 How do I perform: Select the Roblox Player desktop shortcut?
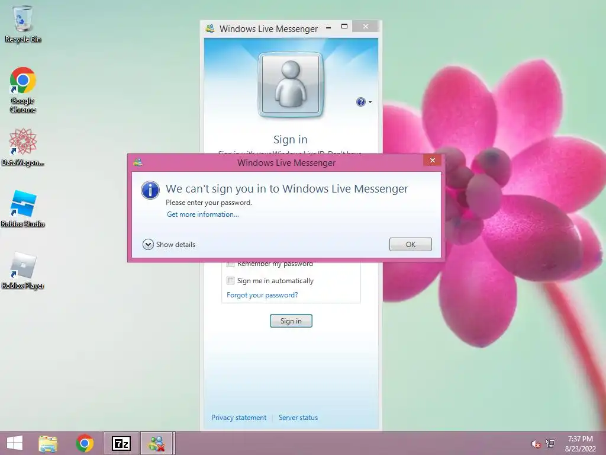(23, 271)
